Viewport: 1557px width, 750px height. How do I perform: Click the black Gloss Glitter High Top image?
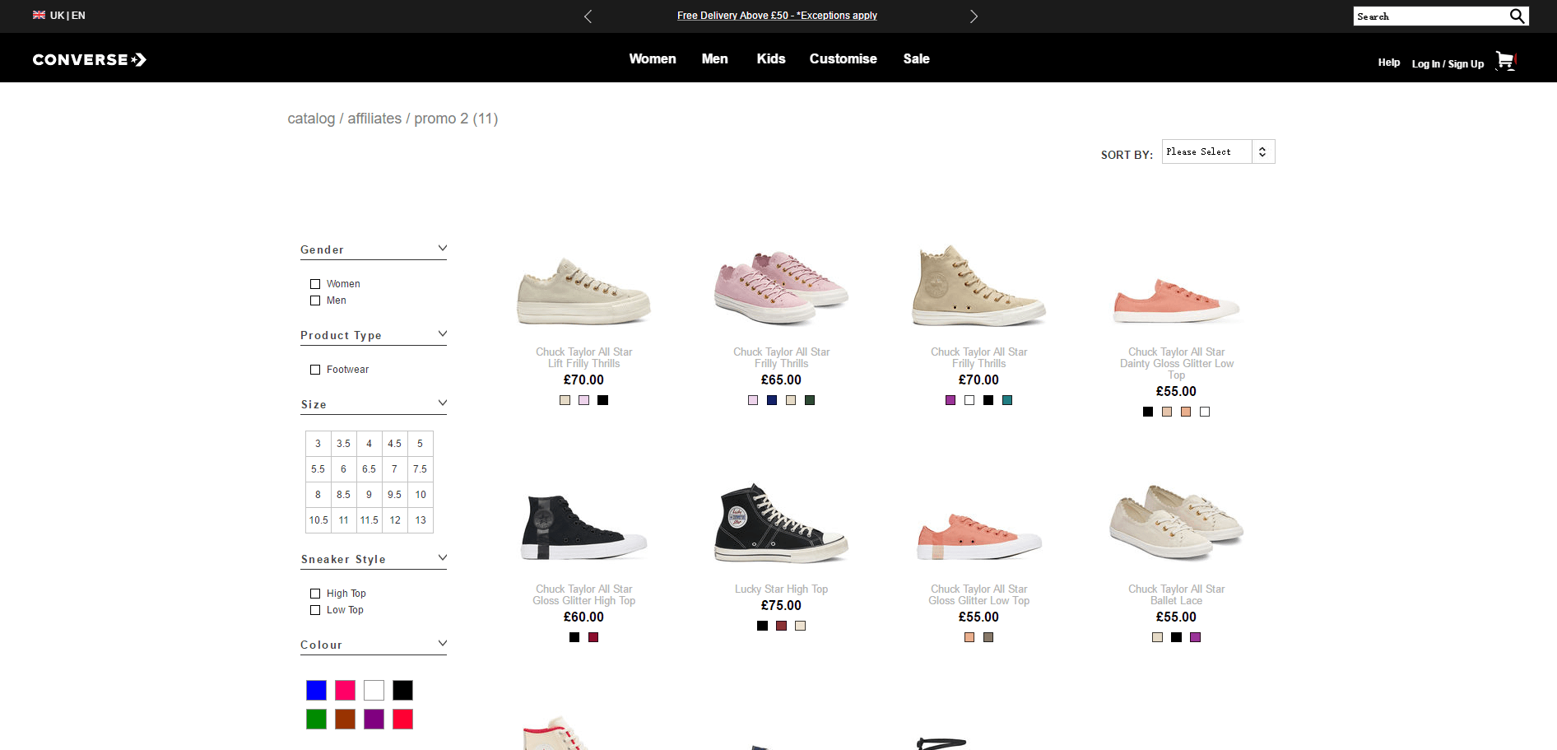click(584, 529)
